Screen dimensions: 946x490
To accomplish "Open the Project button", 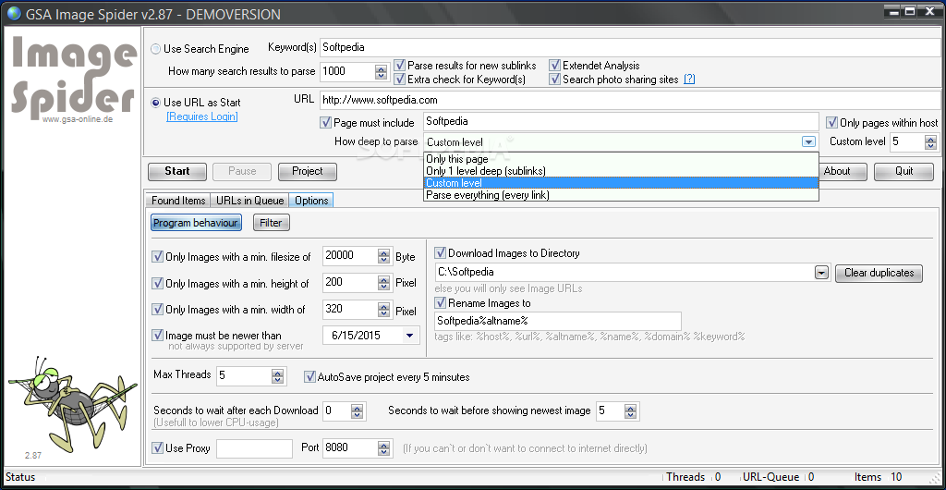I will 307,171.
